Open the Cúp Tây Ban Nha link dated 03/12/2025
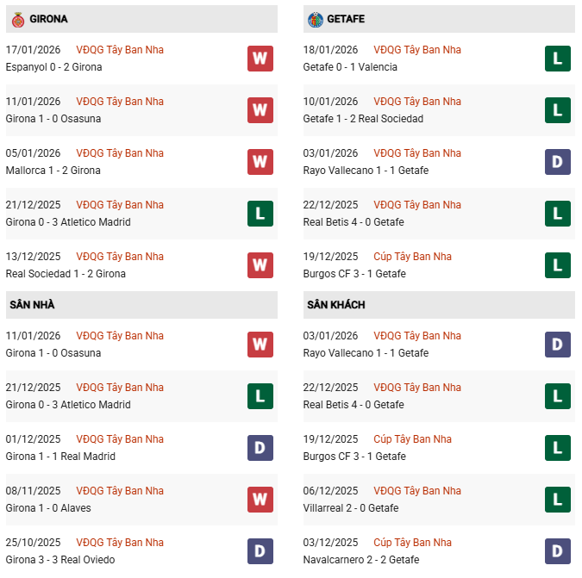 [412, 543]
